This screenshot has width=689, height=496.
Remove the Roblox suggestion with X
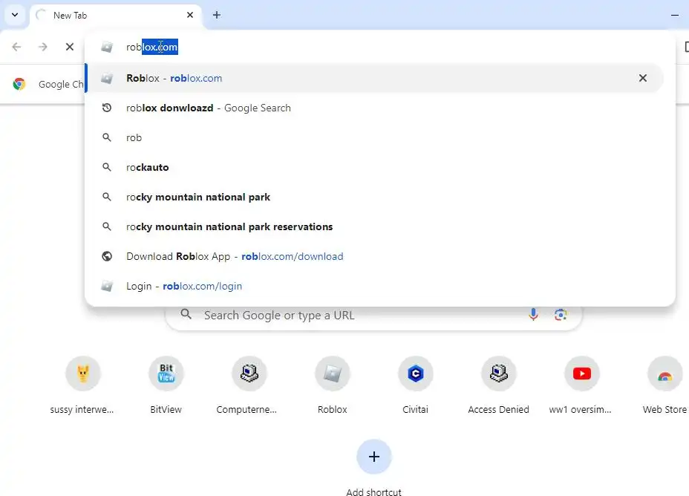click(642, 78)
